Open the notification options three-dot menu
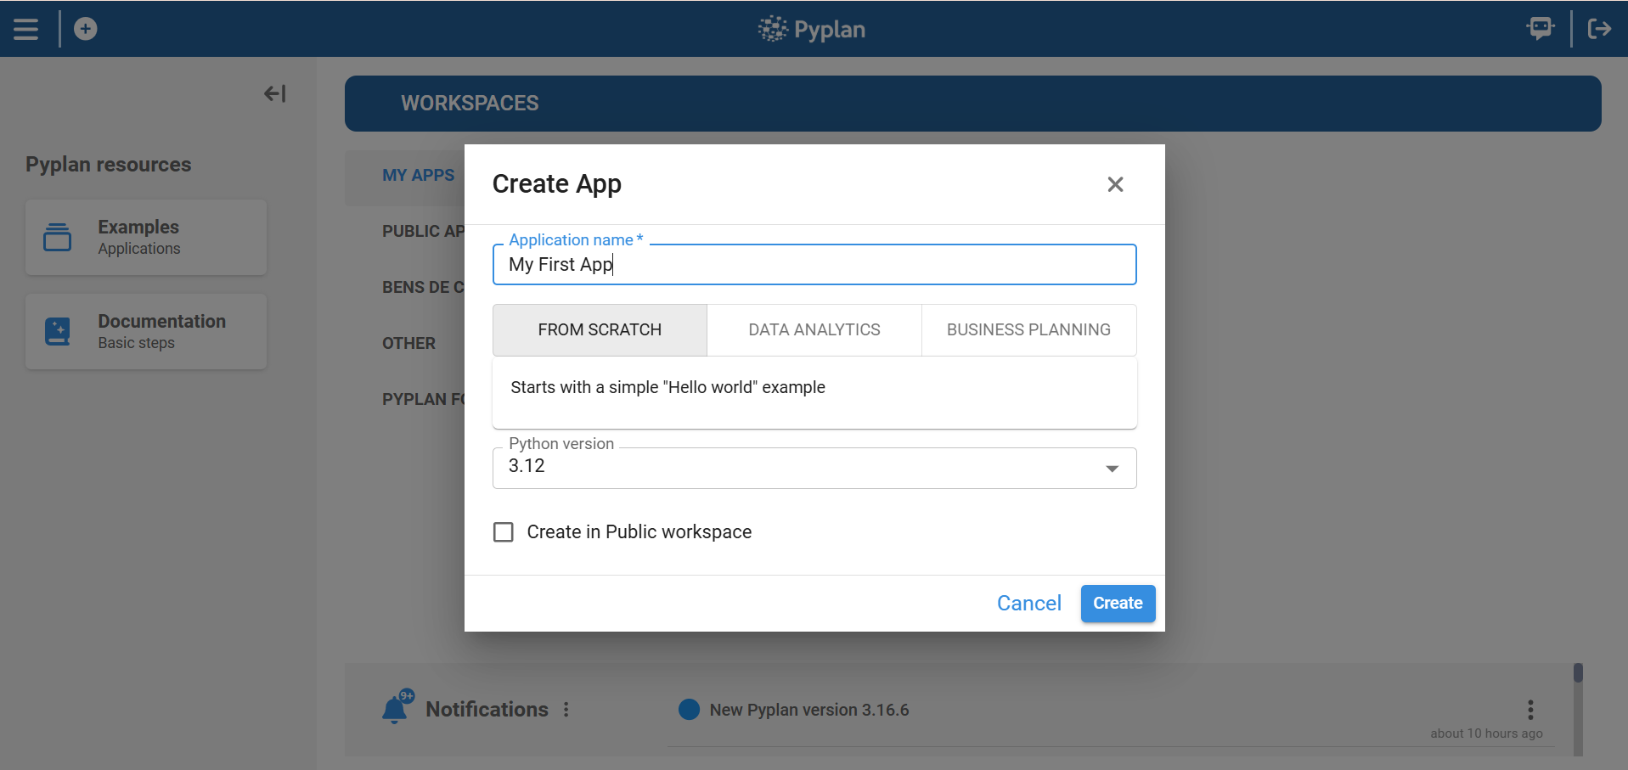 pos(566,709)
